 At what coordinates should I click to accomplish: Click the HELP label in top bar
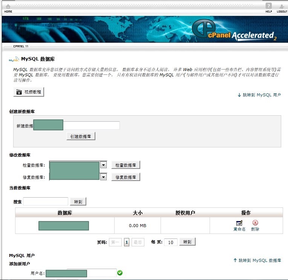coord(269,11)
